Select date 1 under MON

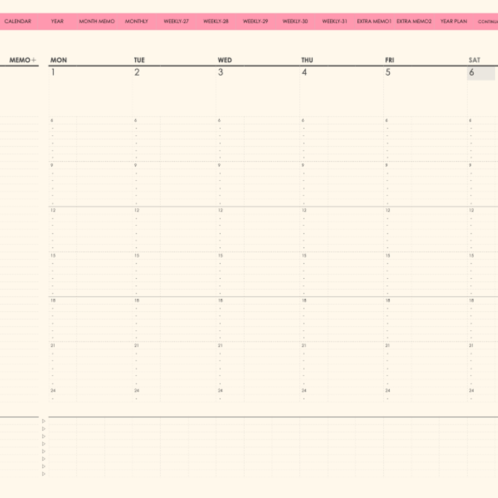[x=53, y=73]
